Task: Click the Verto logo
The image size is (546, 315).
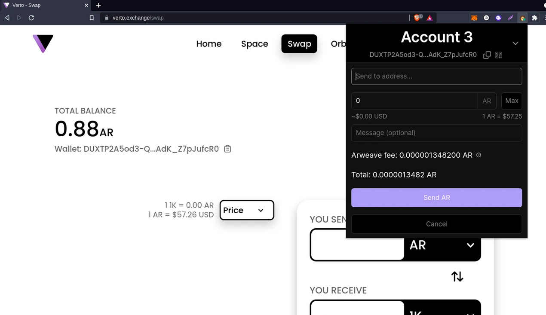Action: [x=43, y=43]
